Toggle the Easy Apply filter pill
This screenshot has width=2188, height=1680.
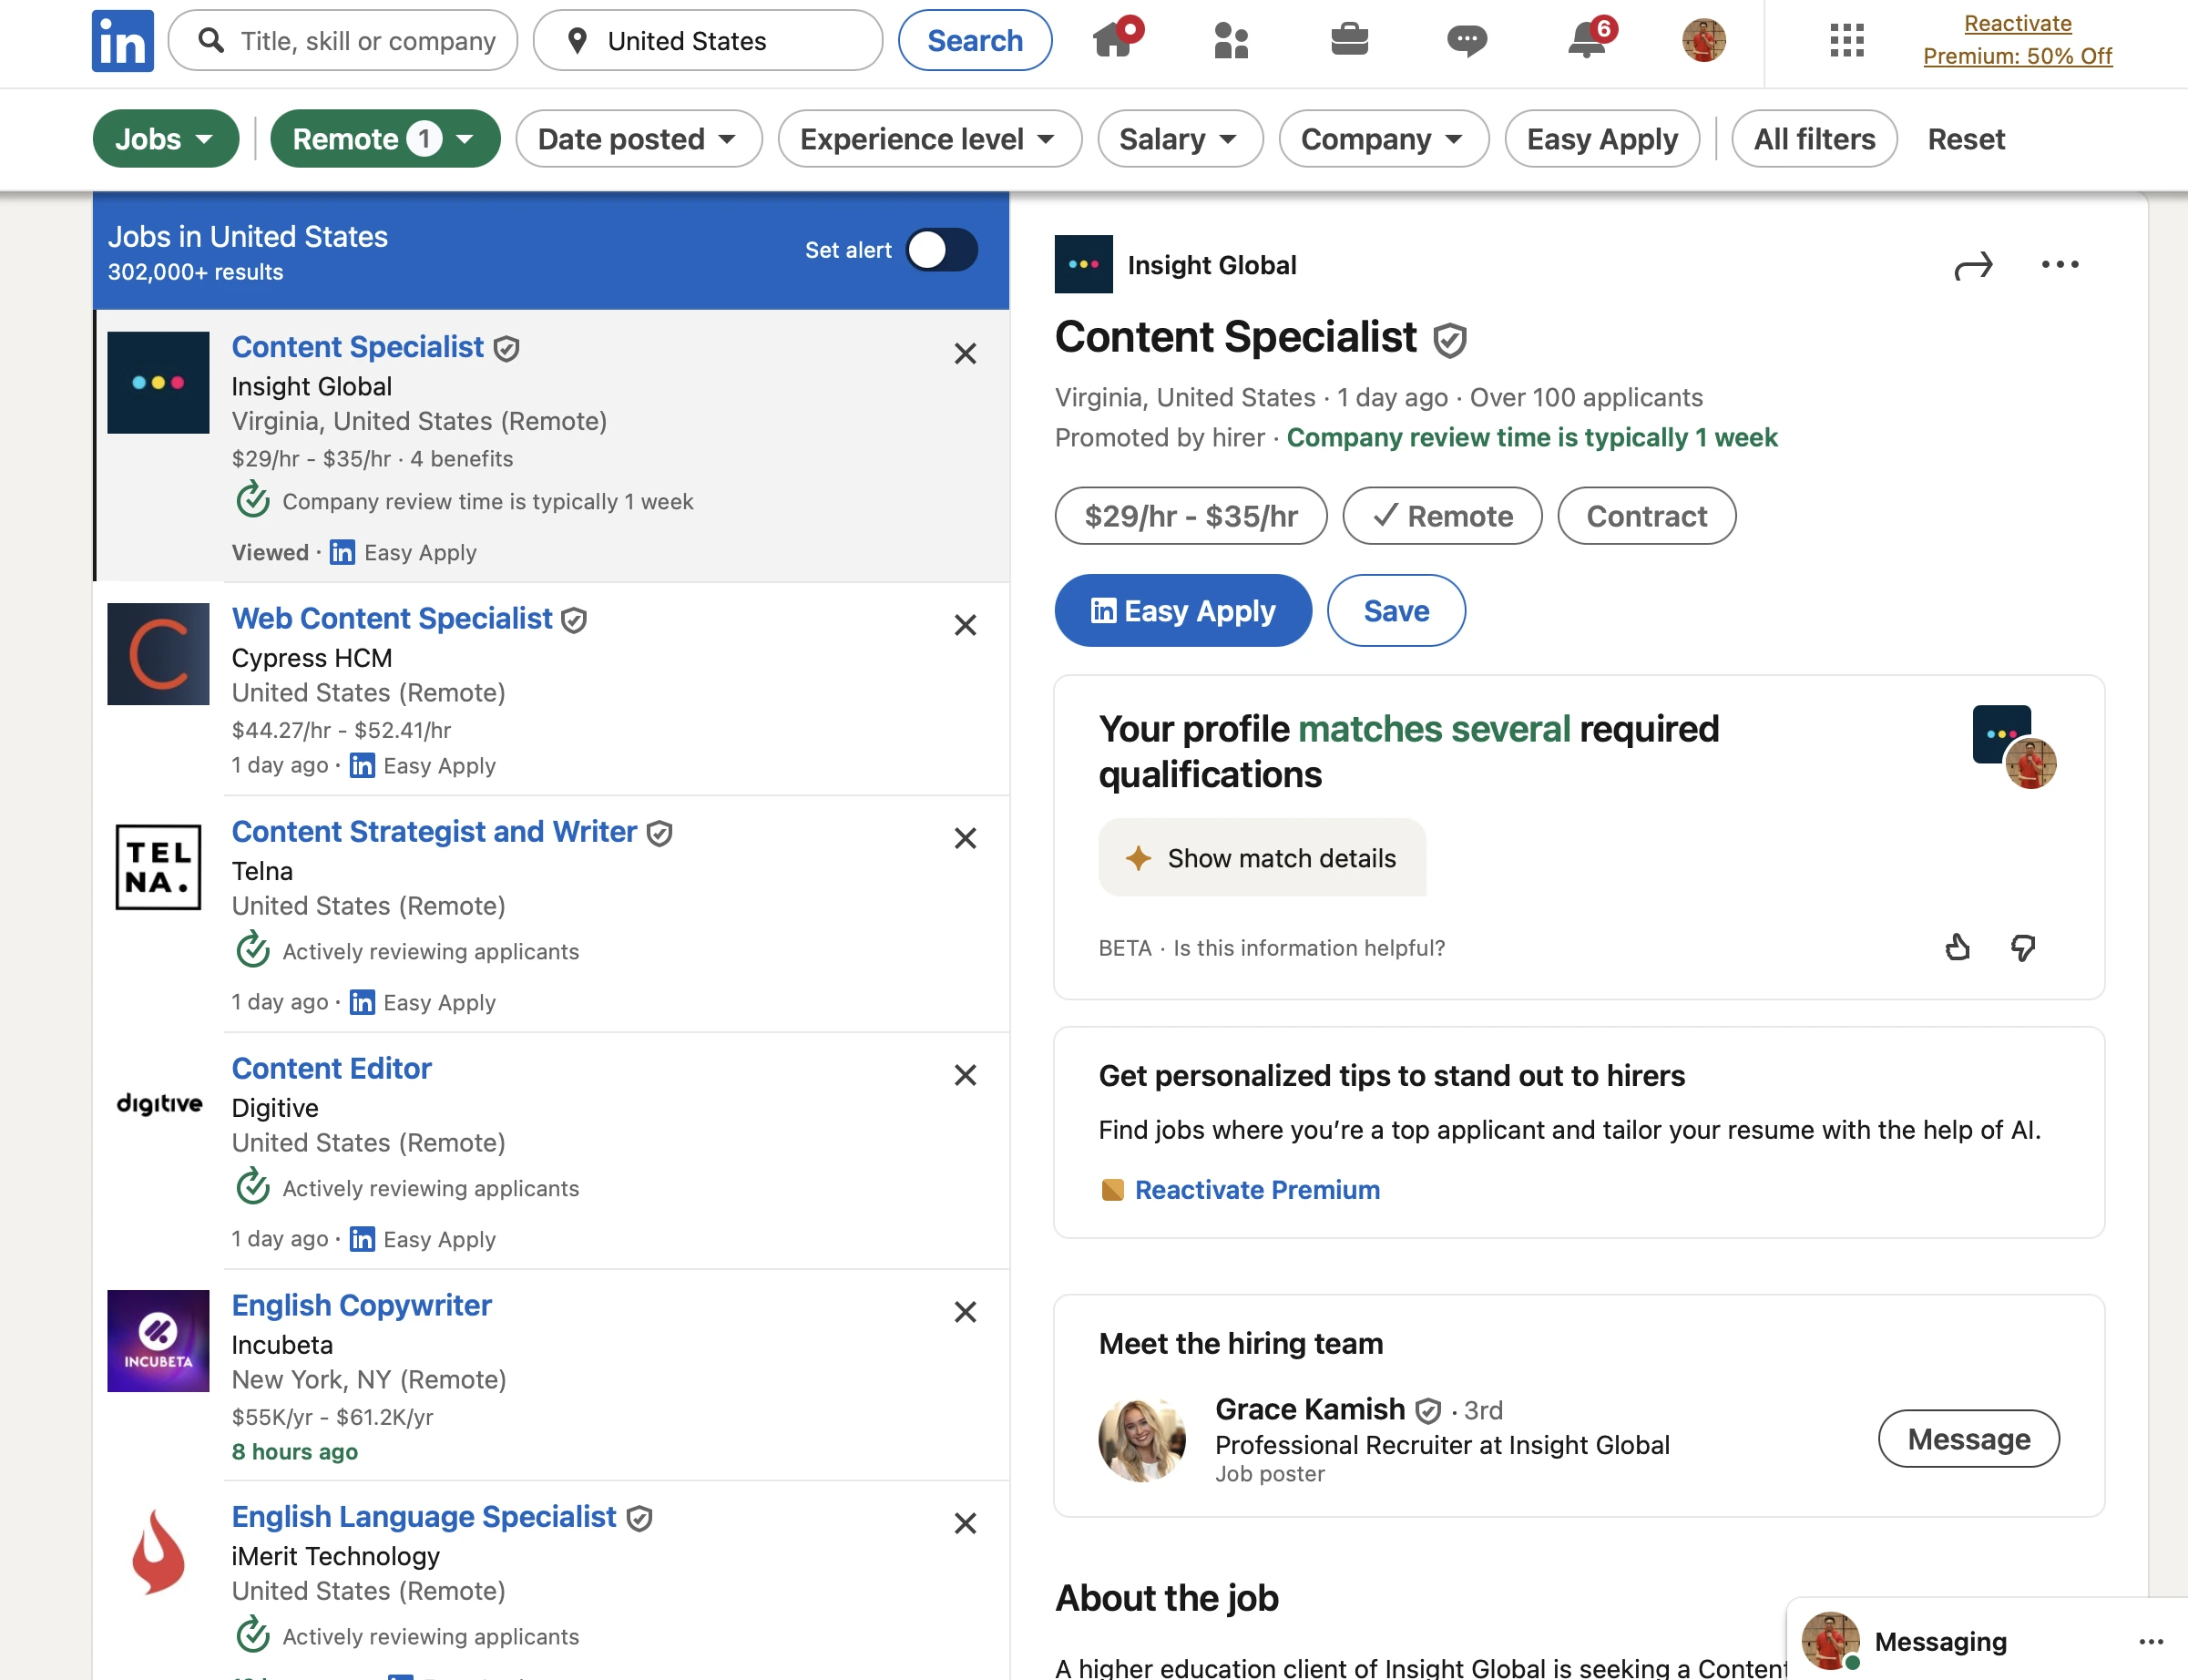pos(1601,139)
